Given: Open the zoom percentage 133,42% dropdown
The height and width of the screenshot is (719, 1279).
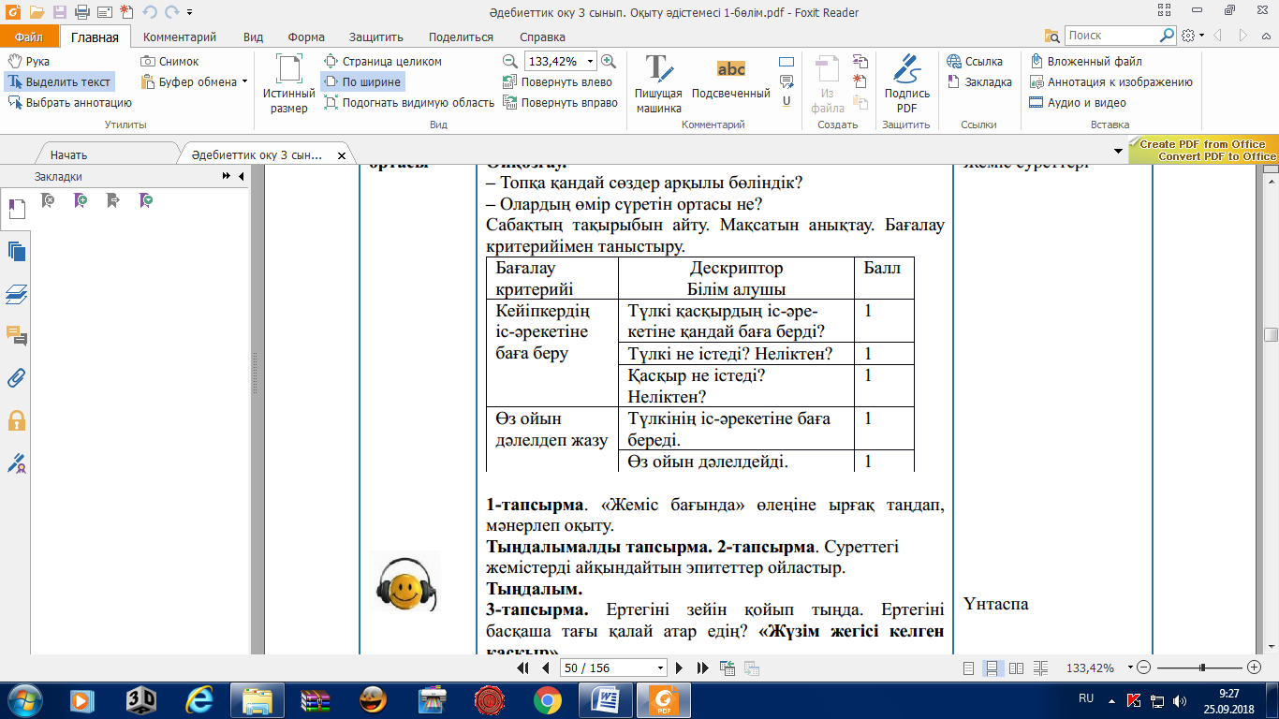Looking at the screenshot, I should coord(590,61).
